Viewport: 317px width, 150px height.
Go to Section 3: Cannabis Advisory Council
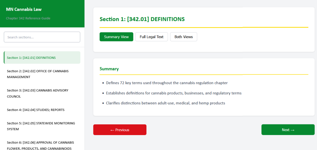coord(38,93)
